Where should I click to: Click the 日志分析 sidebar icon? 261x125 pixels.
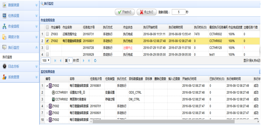coord(4,66)
